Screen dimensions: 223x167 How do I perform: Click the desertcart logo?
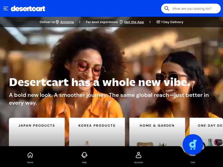tap(28, 9)
